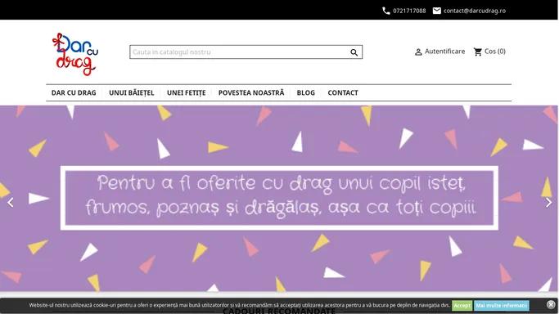The height and width of the screenshot is (314, 559).
Task: Click the magnifier search icon
Action: click(x=354, y=52)
